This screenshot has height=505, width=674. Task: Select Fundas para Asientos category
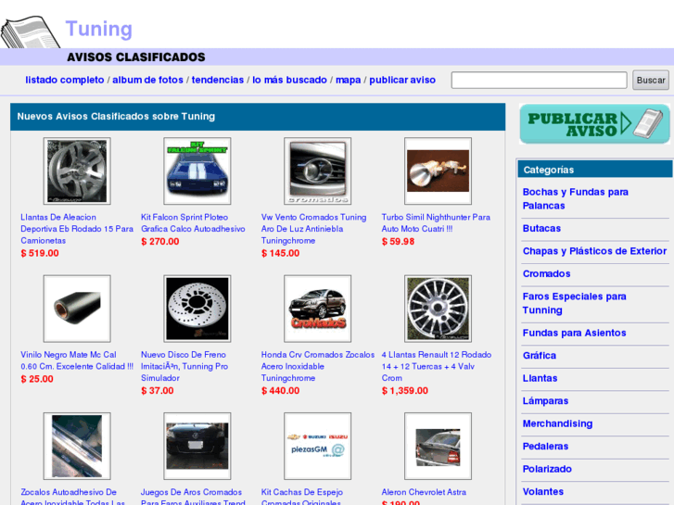click(x=574, y=333)
